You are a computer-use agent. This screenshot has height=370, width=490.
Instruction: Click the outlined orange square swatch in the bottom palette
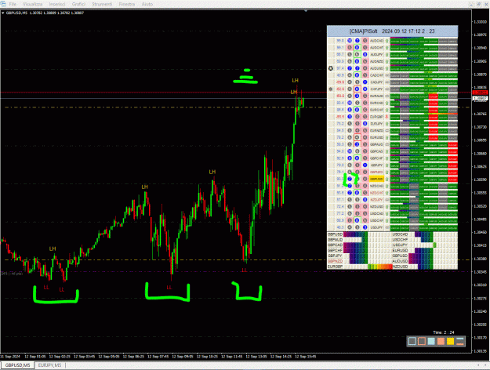tap(422, 341)
